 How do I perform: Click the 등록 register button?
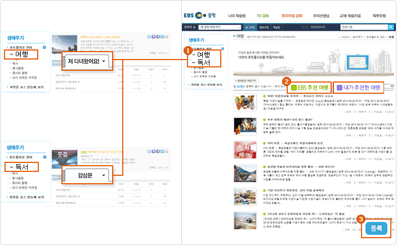[377, 228]
